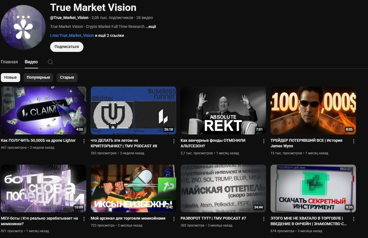Open options for ВВЕДЕНИЕ В ОНЧЕЙН video
The width and height of the screenshot is (368, 238).
(x=353, y=219)
